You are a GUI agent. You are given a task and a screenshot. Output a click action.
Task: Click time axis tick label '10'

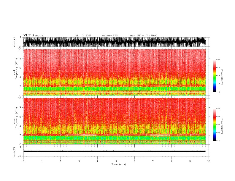209,161
